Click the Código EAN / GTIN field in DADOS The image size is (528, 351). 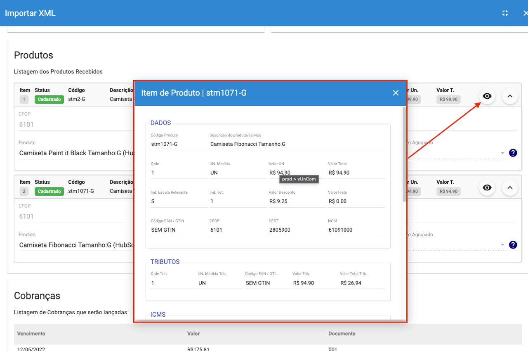tap(179, 230)
